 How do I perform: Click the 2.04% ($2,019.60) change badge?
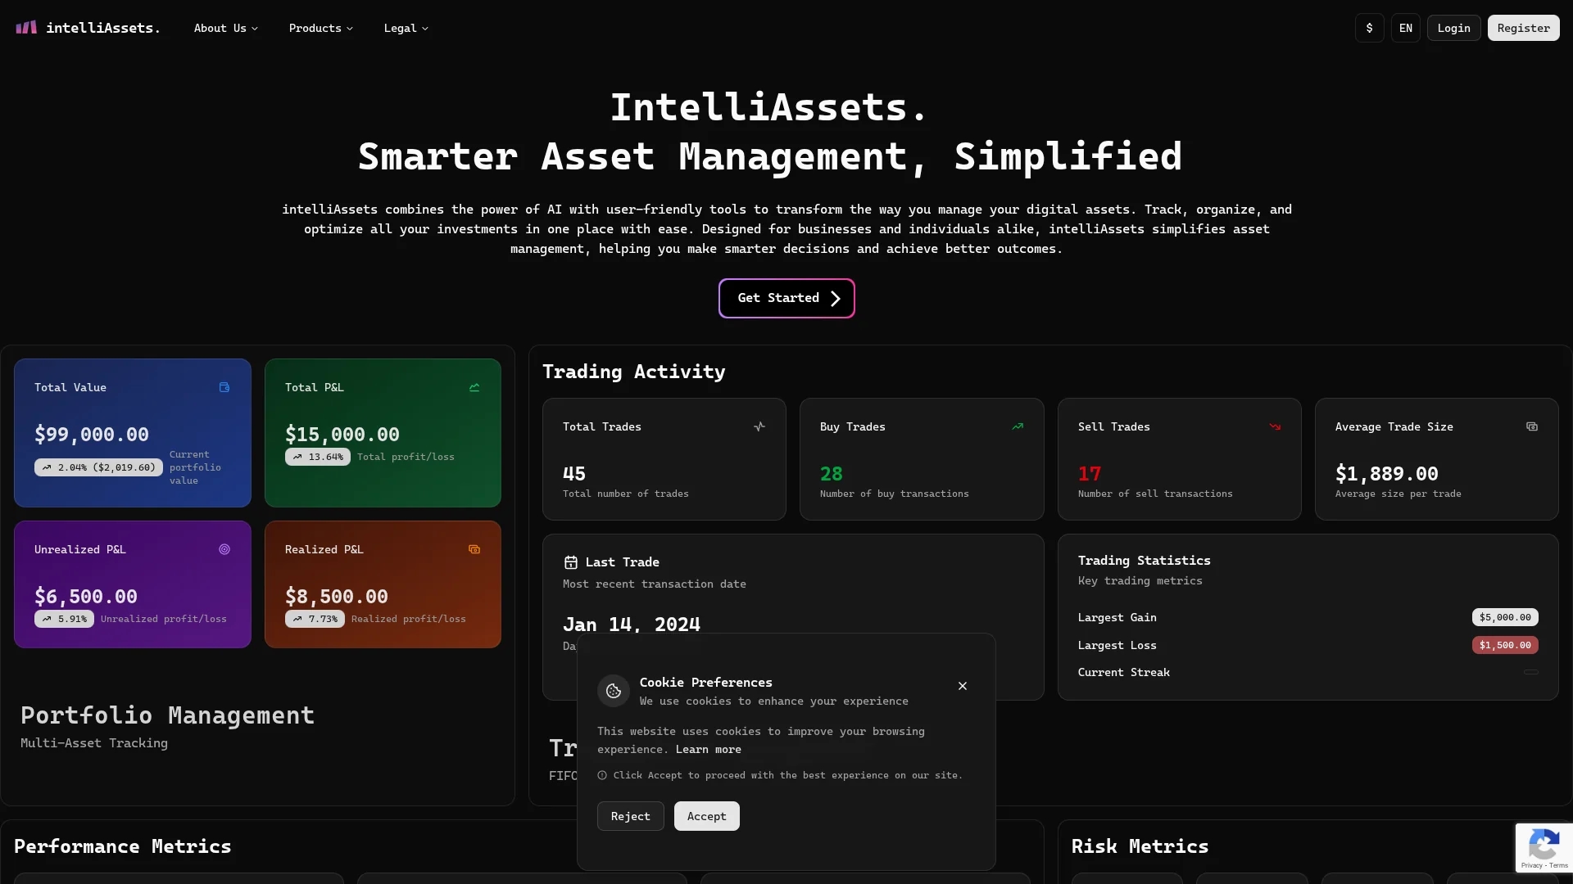click(x=98, y=467)
